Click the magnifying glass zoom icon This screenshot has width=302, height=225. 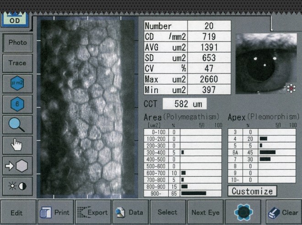point(17,125)
